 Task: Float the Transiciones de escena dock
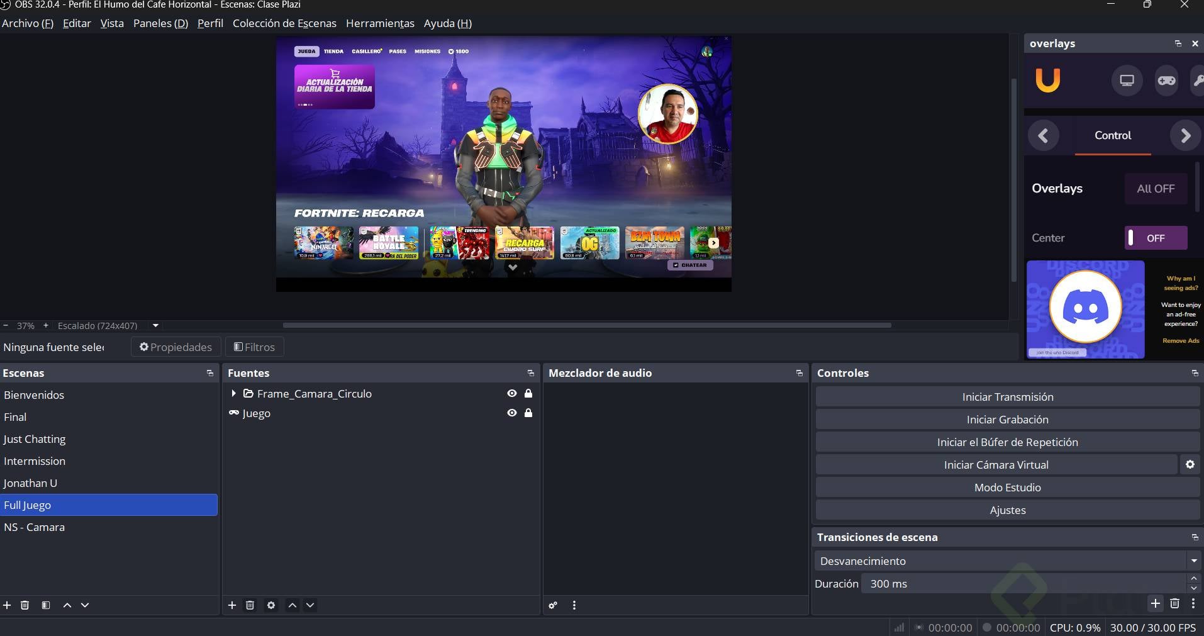tap(1195, 537)
